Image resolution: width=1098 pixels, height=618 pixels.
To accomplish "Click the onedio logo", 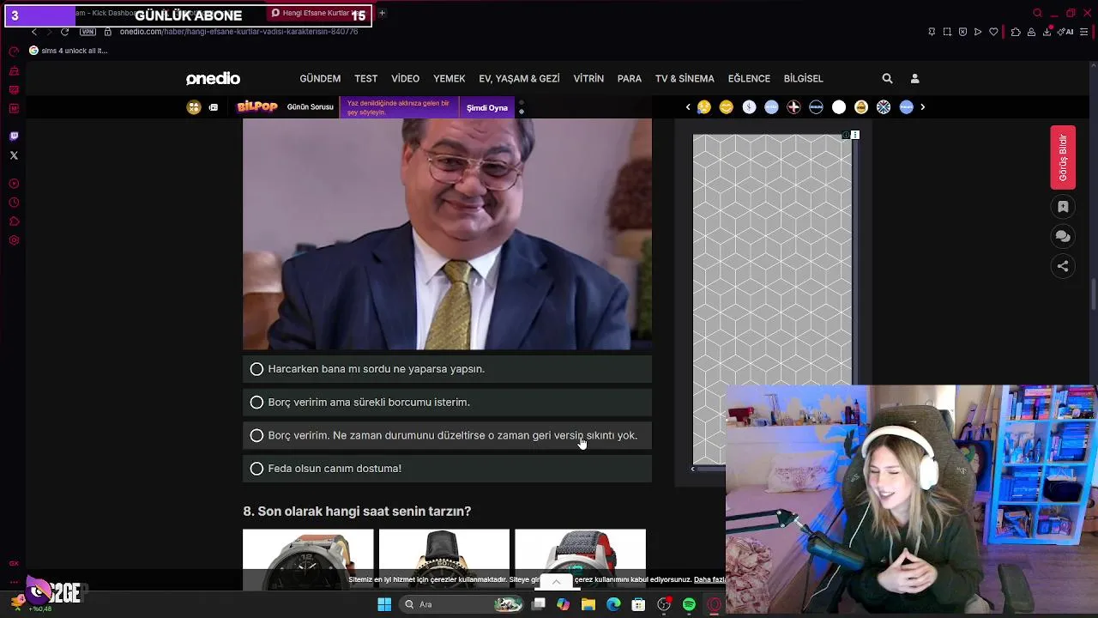I will [213, 78].
